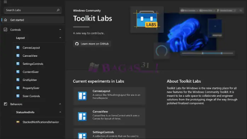The height and width of the screenshot is (139, 247).
Task: Click the progress ring in hero image
Action: coord(161,51)
